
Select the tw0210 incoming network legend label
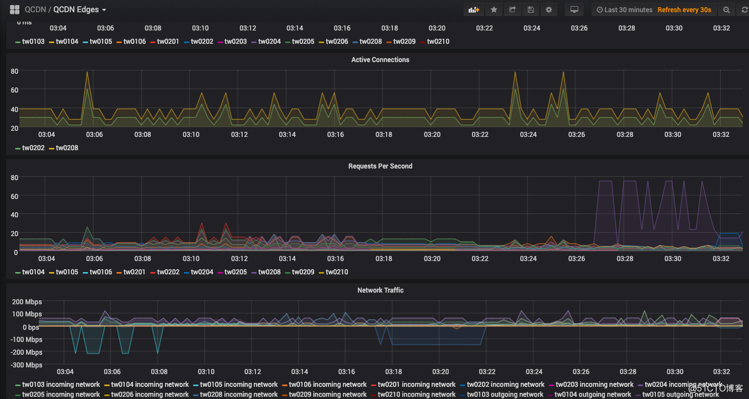[417, 395]
